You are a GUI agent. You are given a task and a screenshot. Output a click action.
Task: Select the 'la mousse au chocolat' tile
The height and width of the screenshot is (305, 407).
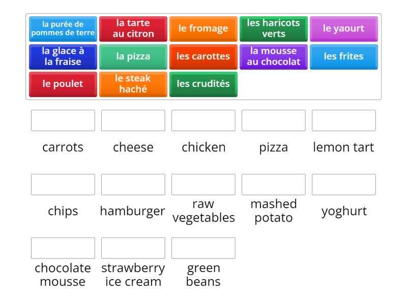click(274, 56)
